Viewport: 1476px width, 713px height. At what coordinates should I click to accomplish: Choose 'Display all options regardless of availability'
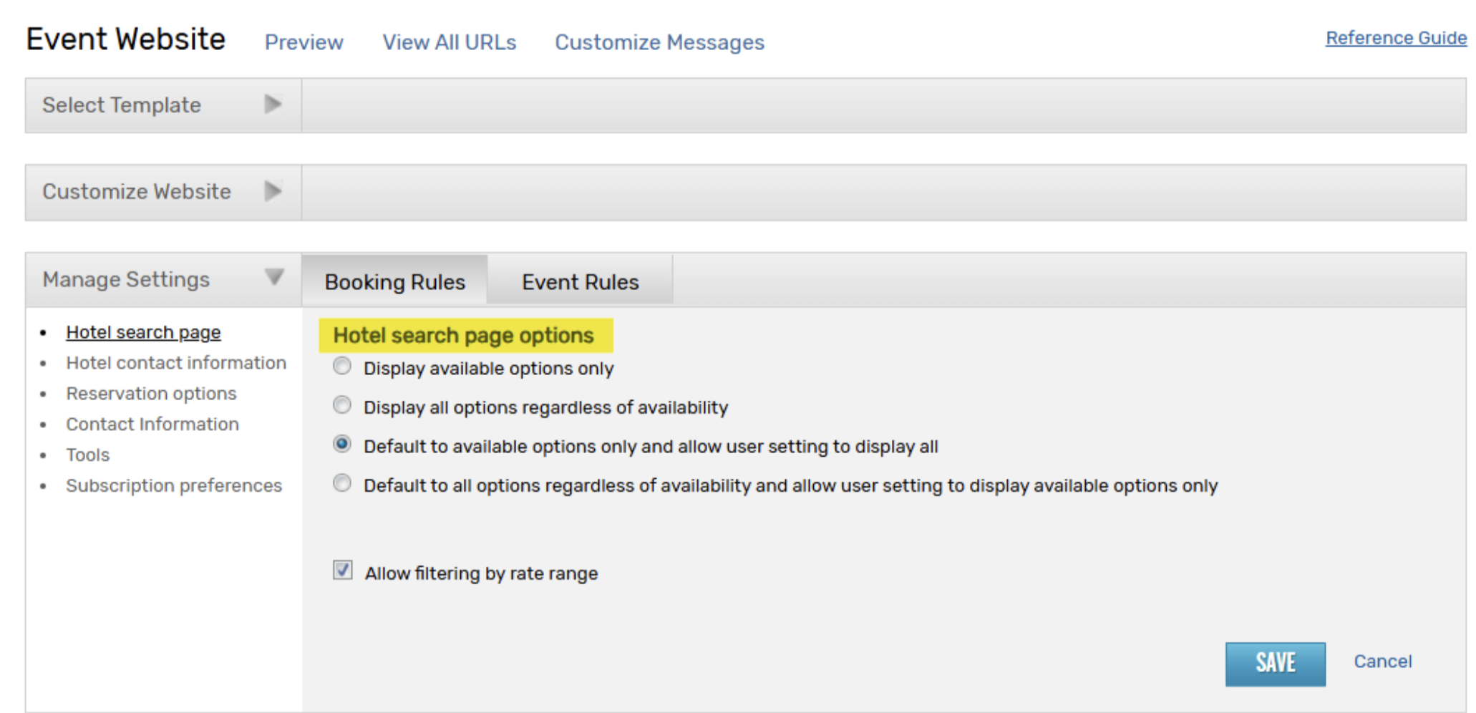[342, 406]
